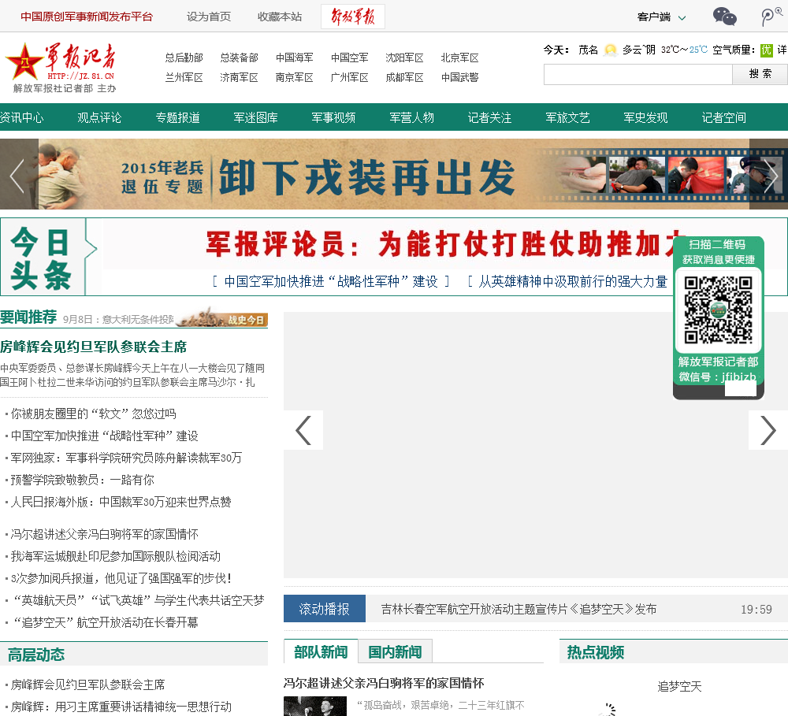Open the 中国空军 link

(x=350, y=58)
